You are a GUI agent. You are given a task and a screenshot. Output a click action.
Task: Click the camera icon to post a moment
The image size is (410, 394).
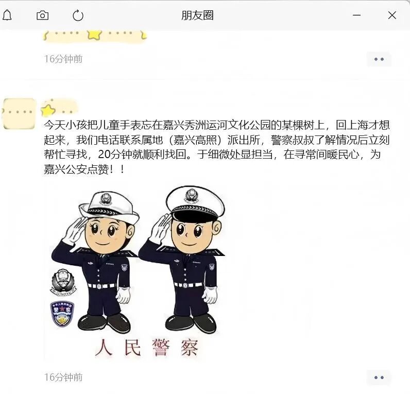tap(42, 15)
